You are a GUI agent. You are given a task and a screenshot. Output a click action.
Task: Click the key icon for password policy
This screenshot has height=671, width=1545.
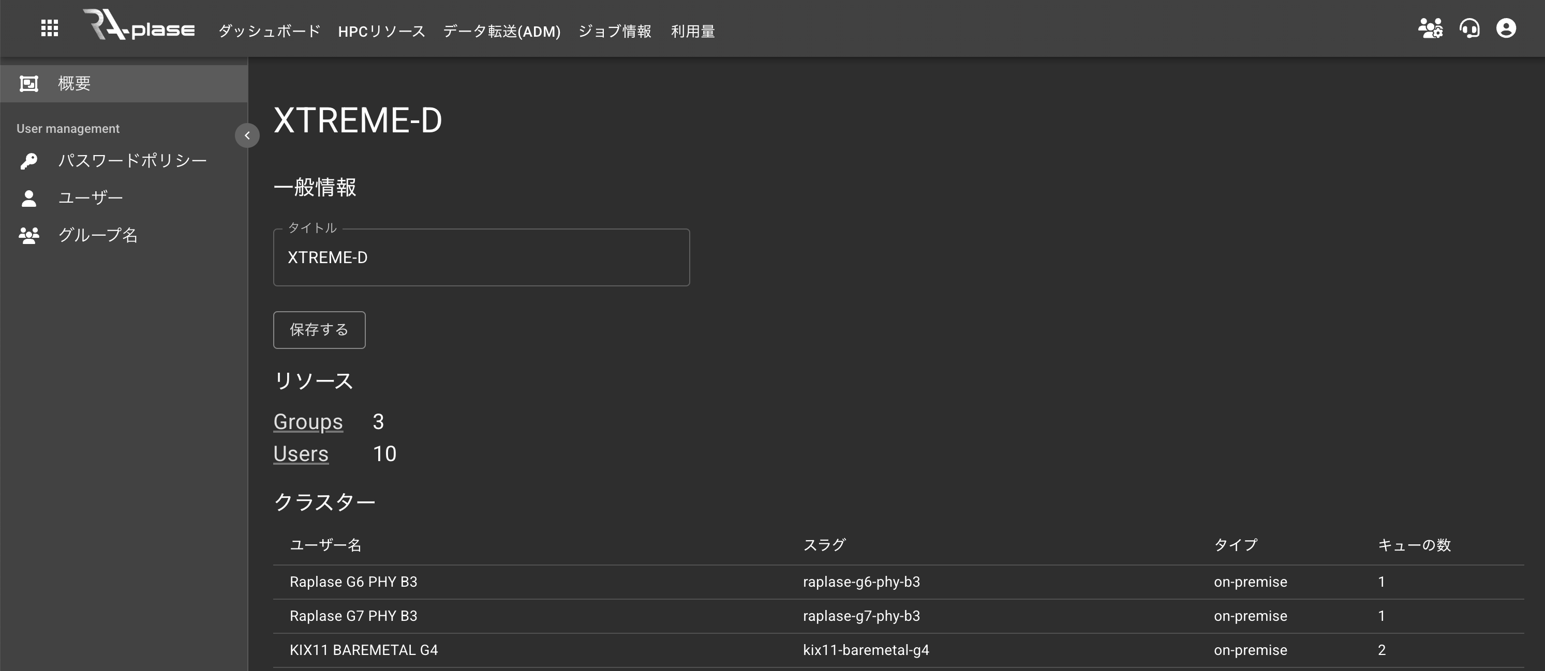(x=29, y=161)
